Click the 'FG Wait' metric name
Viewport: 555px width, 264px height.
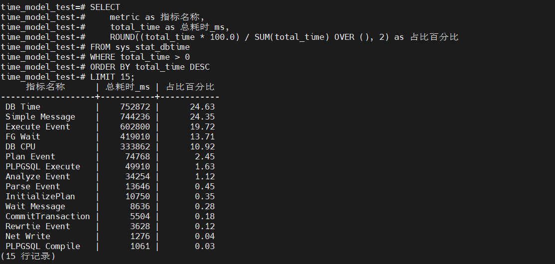point(23,136)
